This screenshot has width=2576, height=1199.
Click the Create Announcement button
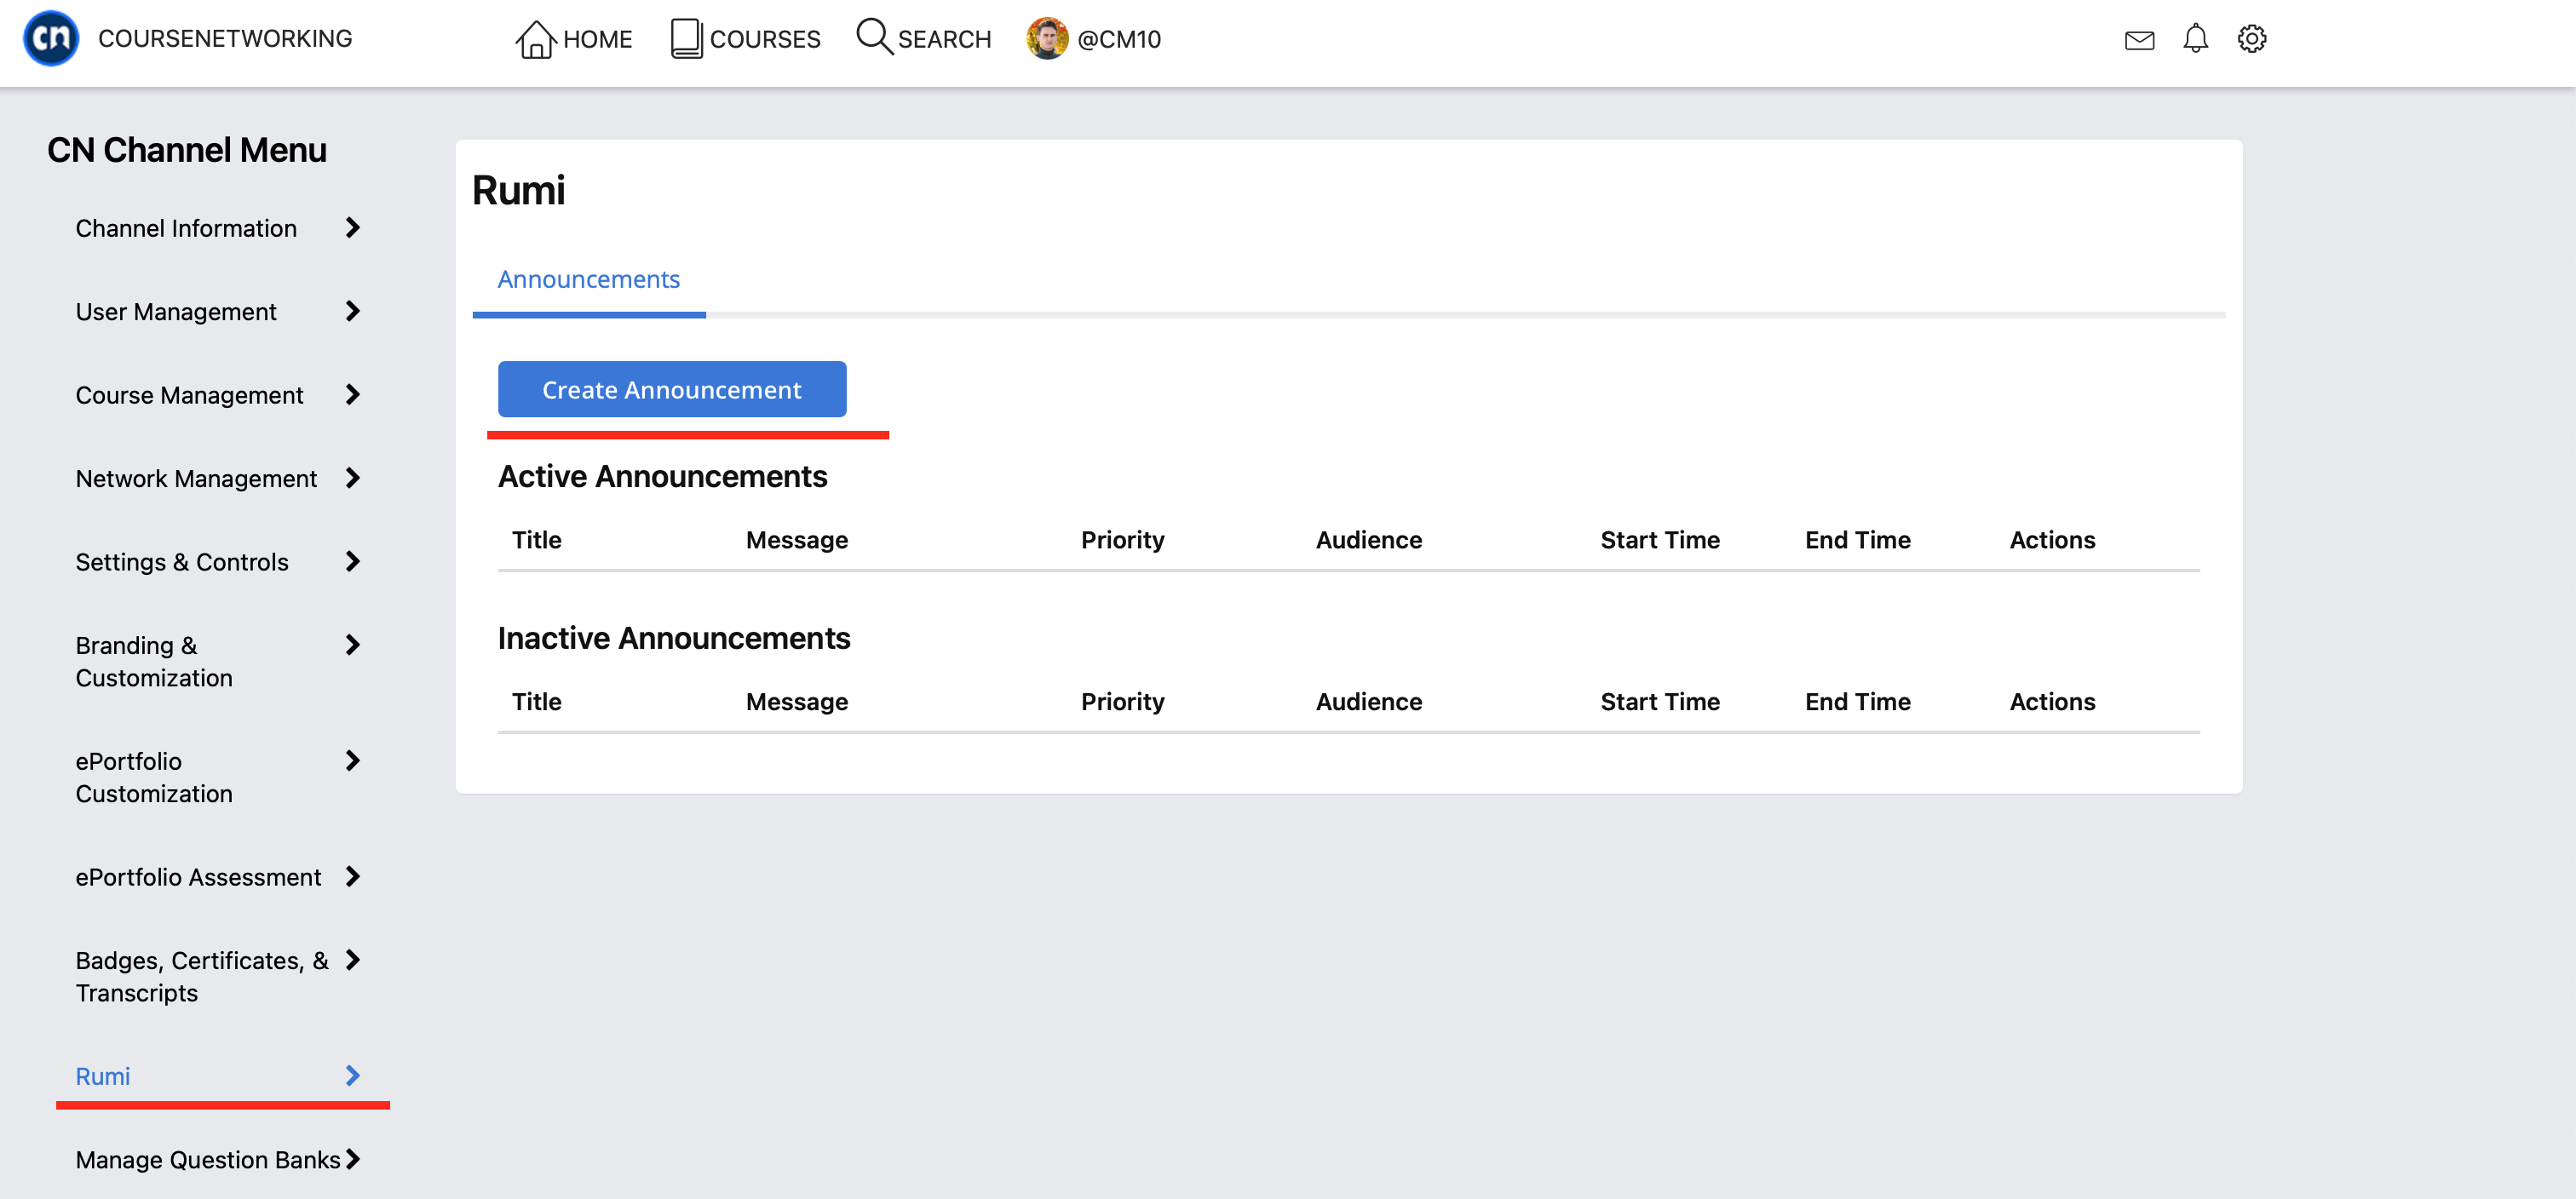point(672,389)
